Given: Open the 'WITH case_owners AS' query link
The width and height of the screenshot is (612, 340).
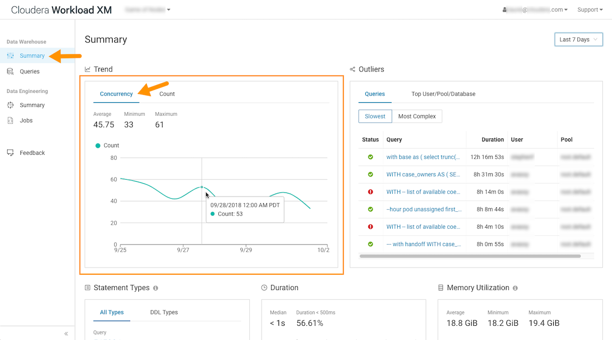Looking at the screenshot, I should point(423,175).
